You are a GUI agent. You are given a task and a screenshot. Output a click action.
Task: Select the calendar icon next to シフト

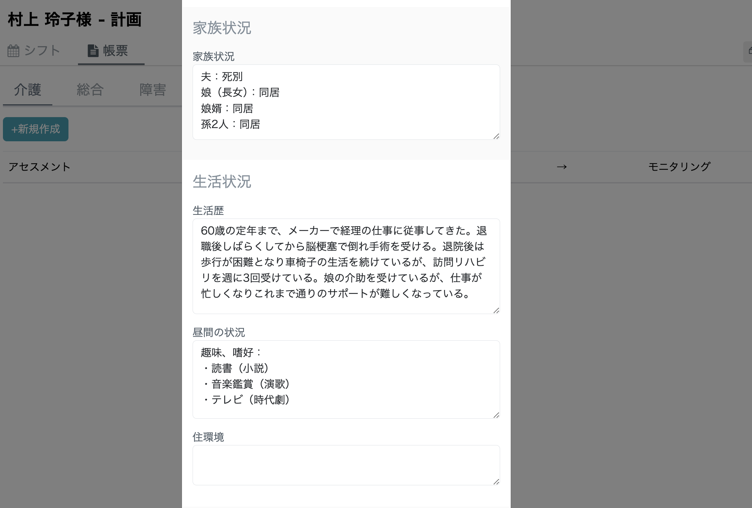point(13,51)
